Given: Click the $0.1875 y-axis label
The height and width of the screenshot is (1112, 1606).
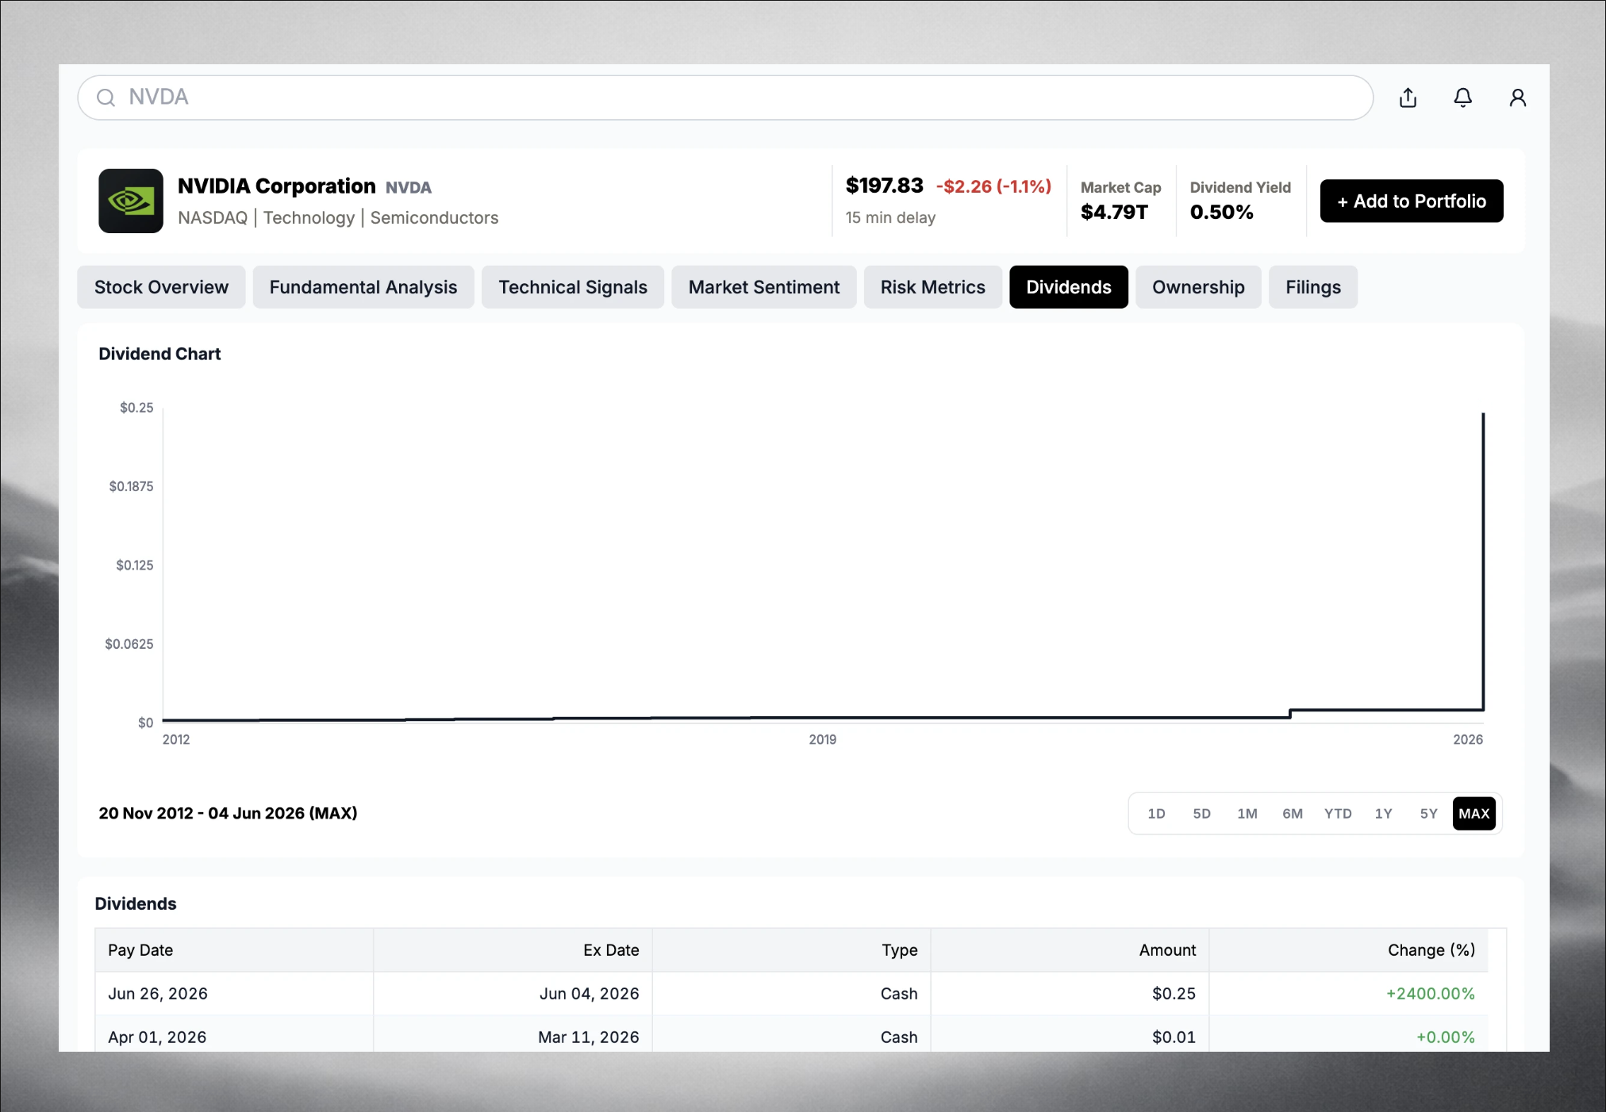Looking at the screenshot, I should pos(131,486).
